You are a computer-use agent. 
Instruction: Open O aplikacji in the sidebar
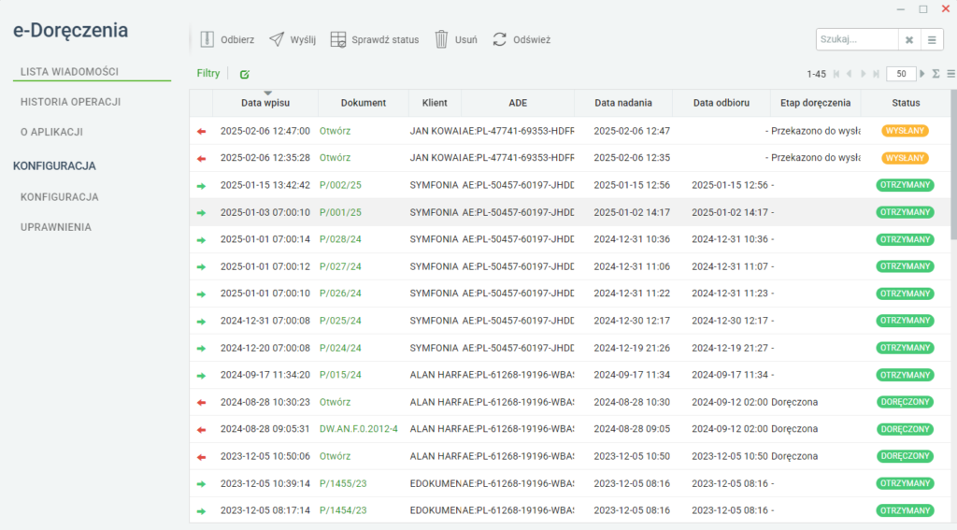52,132
